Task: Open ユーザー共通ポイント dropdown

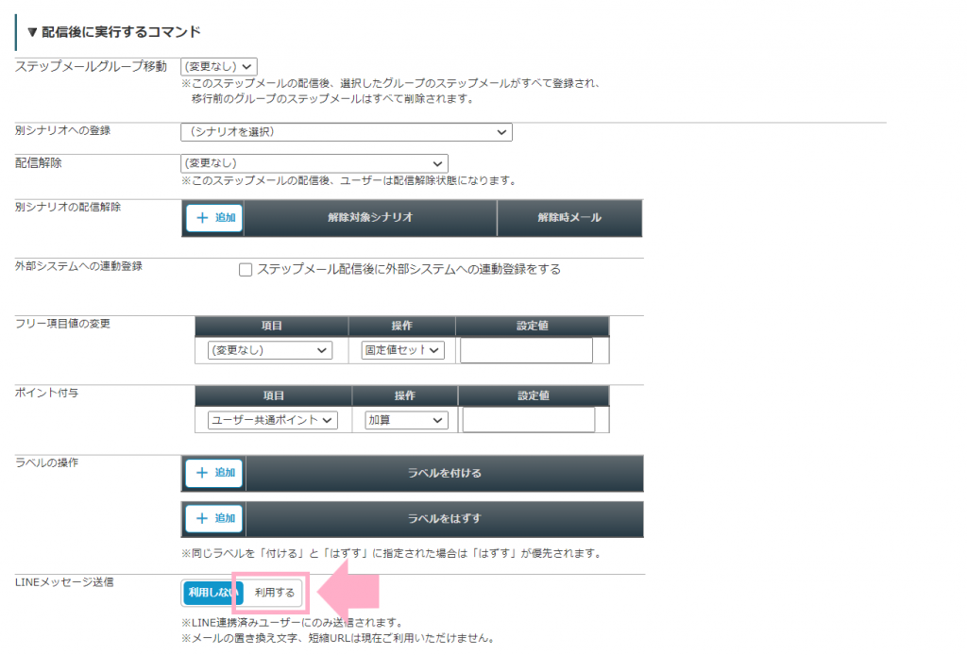Action: coord(272,420)
